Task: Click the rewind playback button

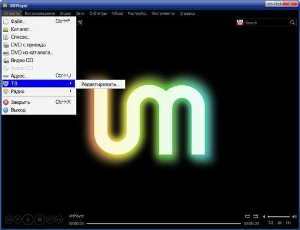Action: 9,219
